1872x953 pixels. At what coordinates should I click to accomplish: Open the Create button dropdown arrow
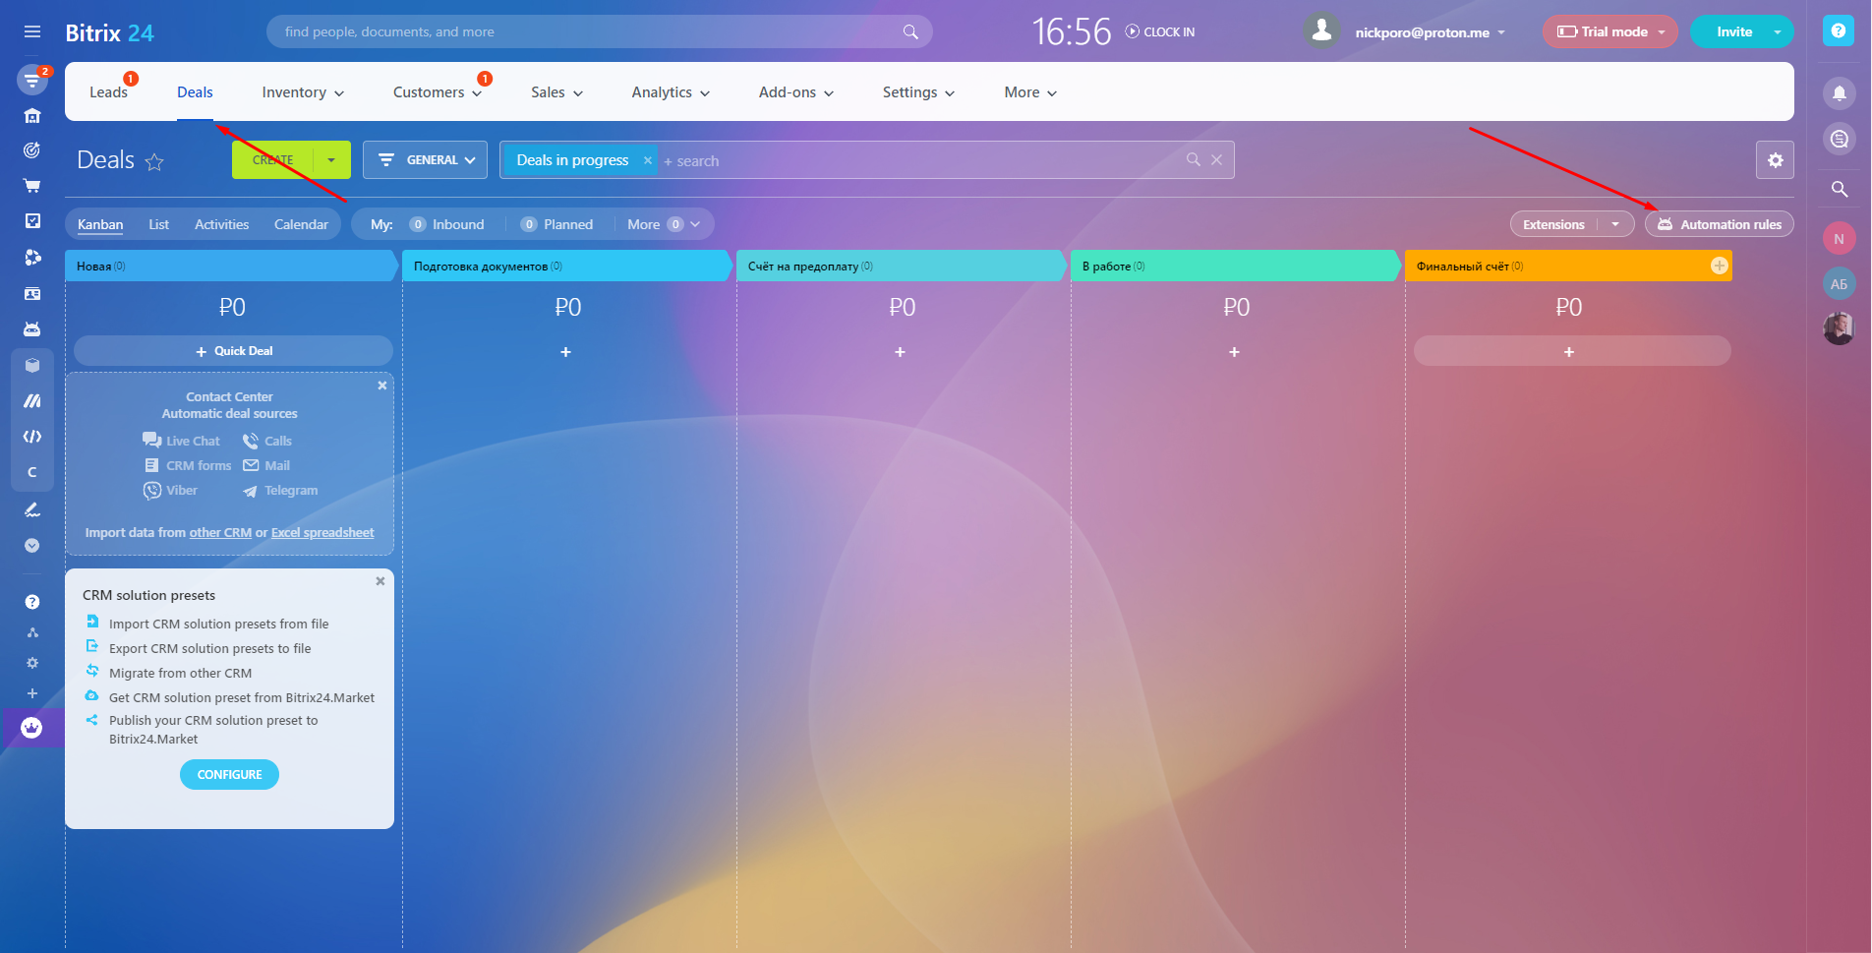click(x=331, y=160)
